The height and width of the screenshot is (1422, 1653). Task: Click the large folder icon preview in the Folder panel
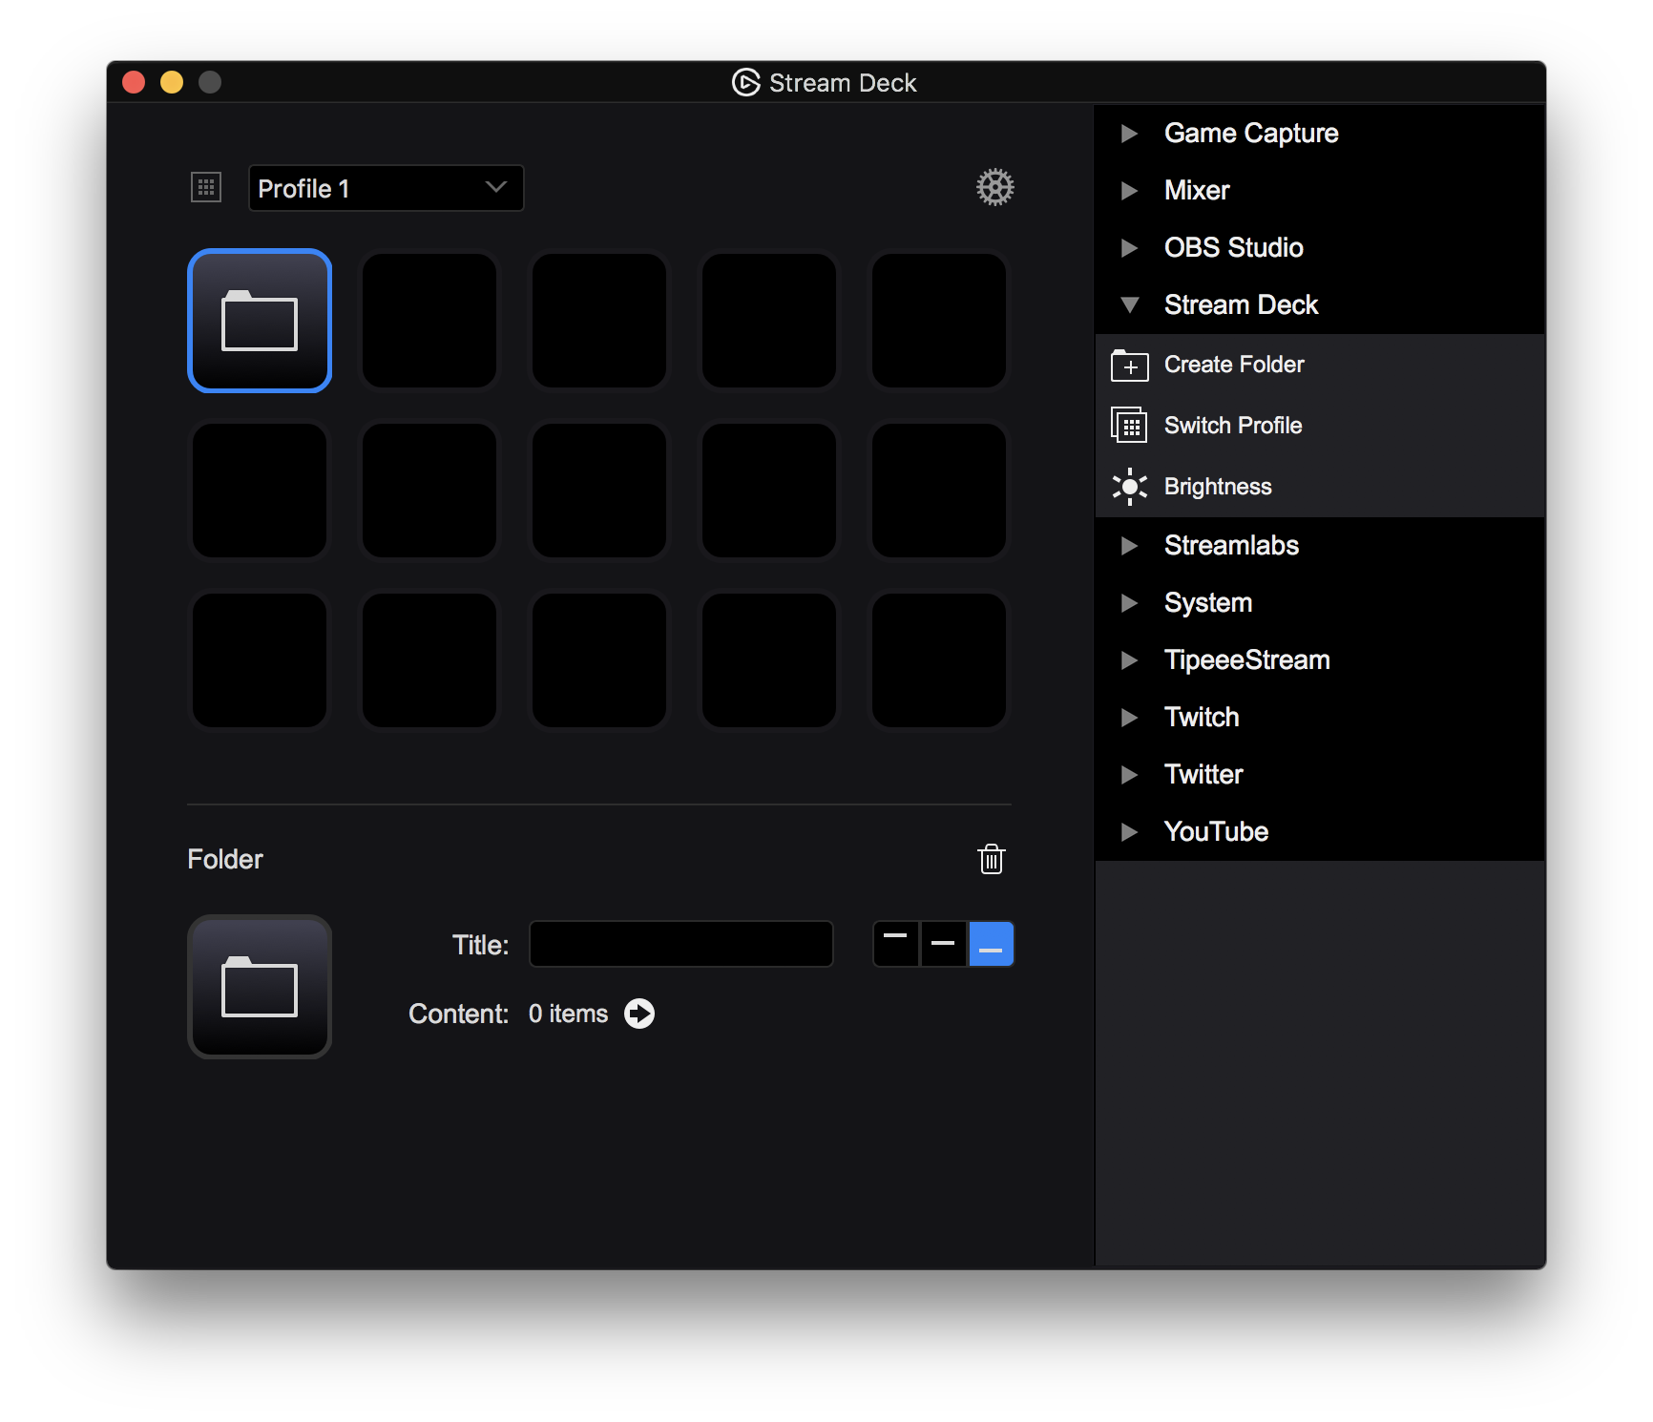click(260, 987)
